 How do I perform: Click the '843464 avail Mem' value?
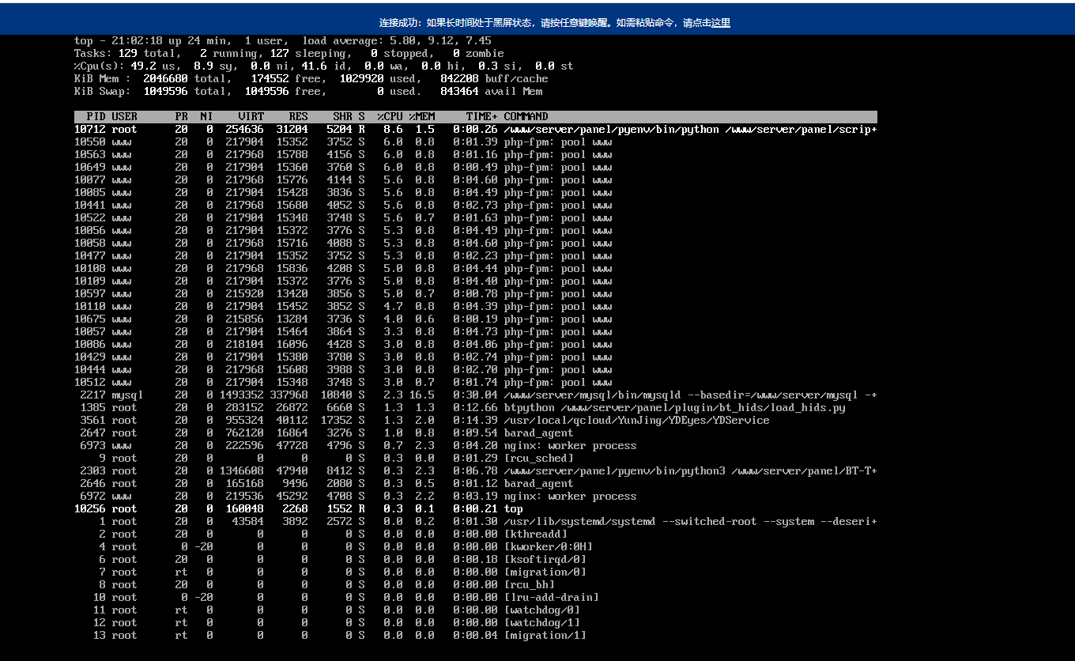tap(491, 91)
